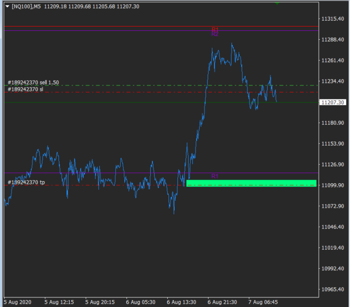Click the 11234.40 price scale label
This screenshot has width=350, height=307.
(x=332, y=81)
